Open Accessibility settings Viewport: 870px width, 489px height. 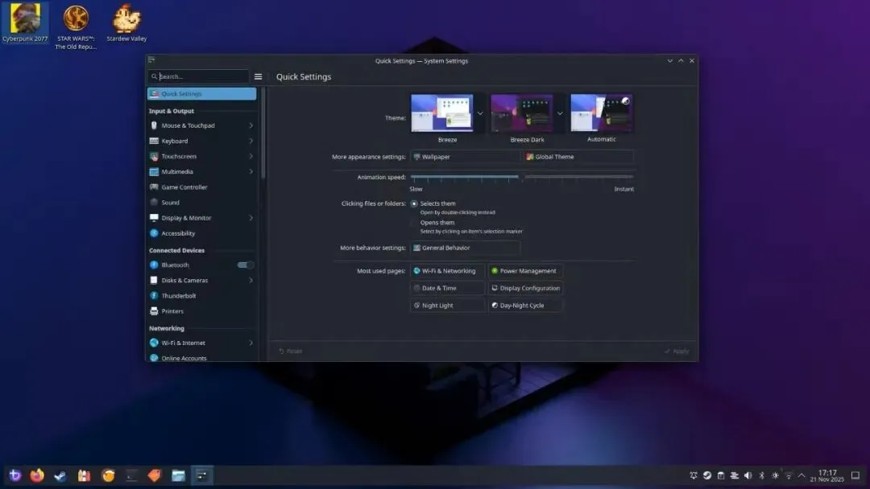pyautogui.click(x=202, y=233)
